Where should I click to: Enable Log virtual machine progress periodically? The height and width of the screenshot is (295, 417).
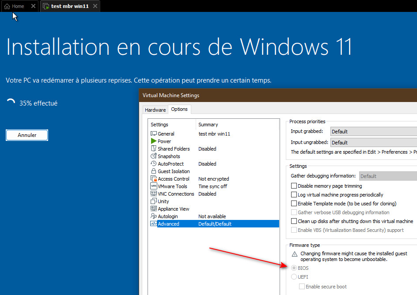pyautogui.click(x=294, y=195)
